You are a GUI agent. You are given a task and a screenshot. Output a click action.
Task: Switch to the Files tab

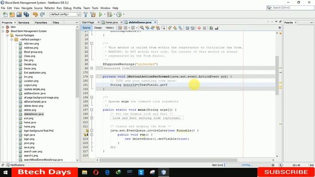(x=56, y=23)
